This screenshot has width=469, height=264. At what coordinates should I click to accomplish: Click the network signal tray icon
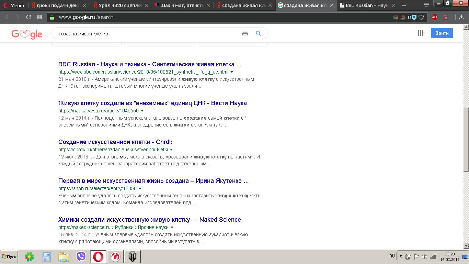pyautogui.click(x=433, y=256)
